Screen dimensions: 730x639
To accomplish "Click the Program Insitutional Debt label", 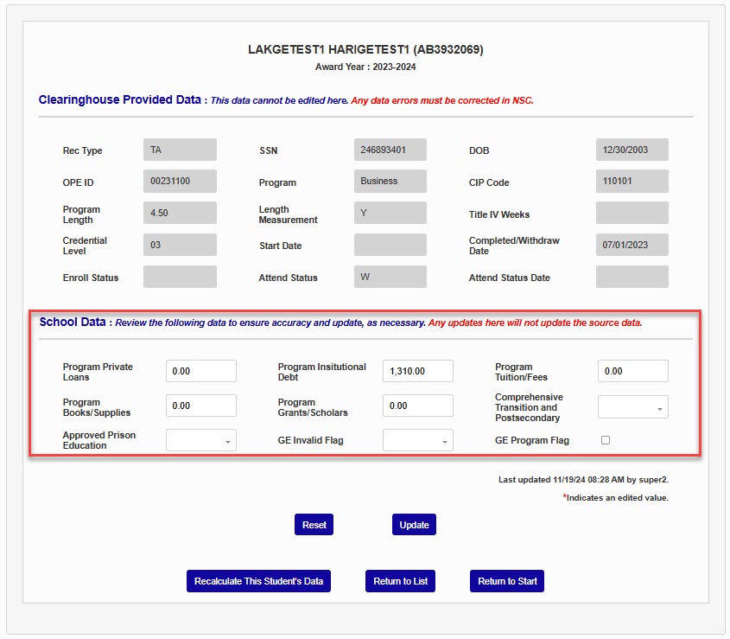I will [x=321, y=372].
